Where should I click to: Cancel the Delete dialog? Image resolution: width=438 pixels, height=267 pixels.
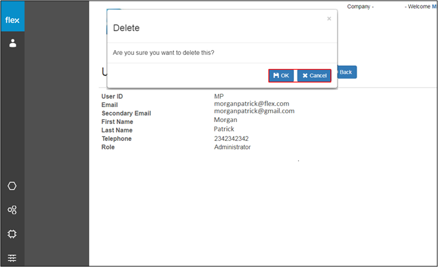[314, 75]
